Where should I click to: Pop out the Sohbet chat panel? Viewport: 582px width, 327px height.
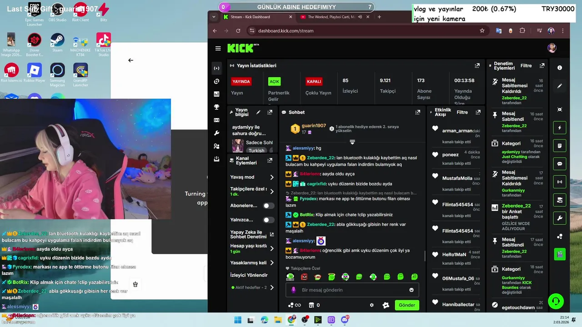[417, 112]
